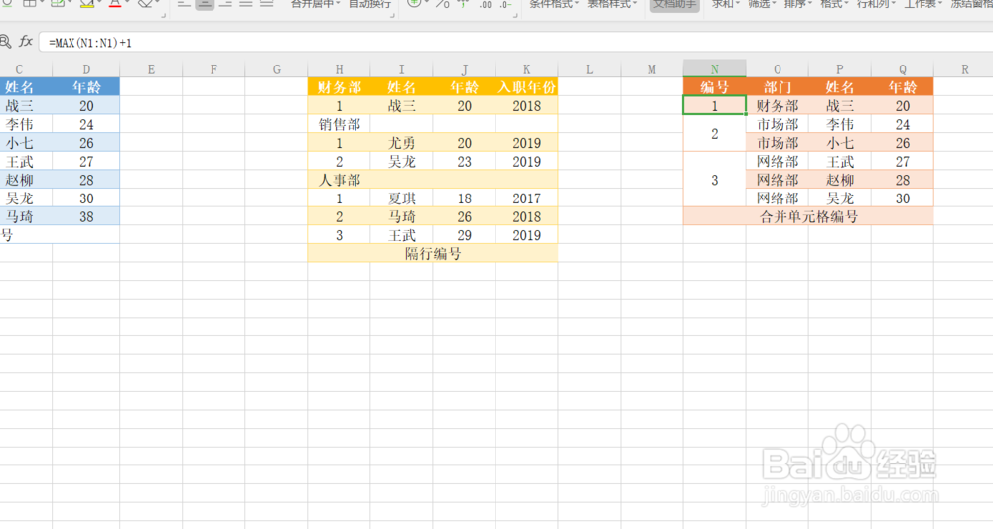993x529 pixels.
Task: Open the 行和列 dropdown
Action: (876, 4)
